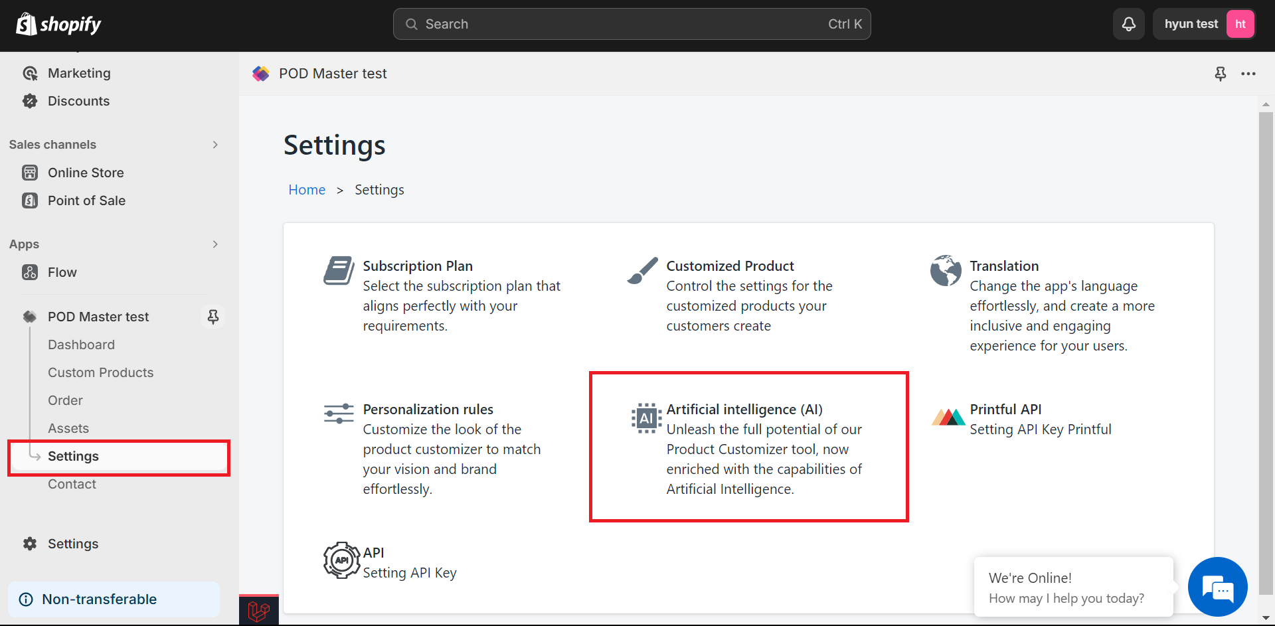The height and width of the screenshot is (626, 1275).
Task: Click the Subscription Plan book icon
Action: 339,270
